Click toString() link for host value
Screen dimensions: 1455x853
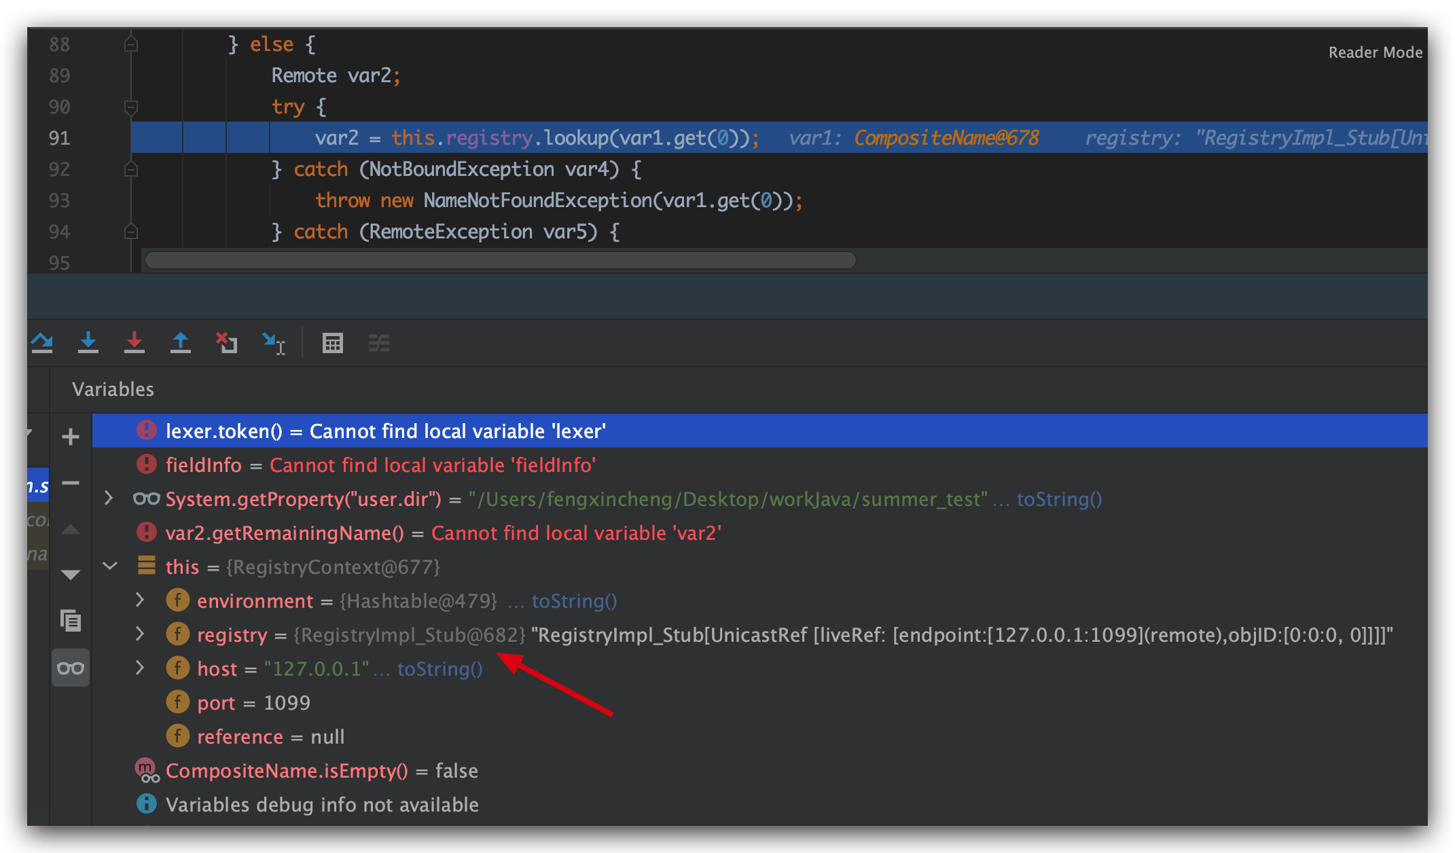[x=439, y=669]
